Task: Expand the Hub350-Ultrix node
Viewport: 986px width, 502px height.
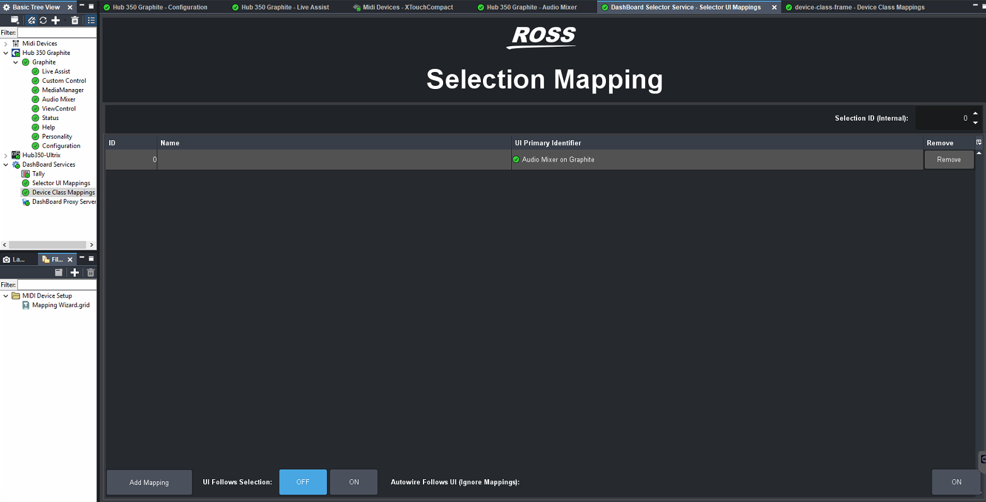Action: (6, 155)
